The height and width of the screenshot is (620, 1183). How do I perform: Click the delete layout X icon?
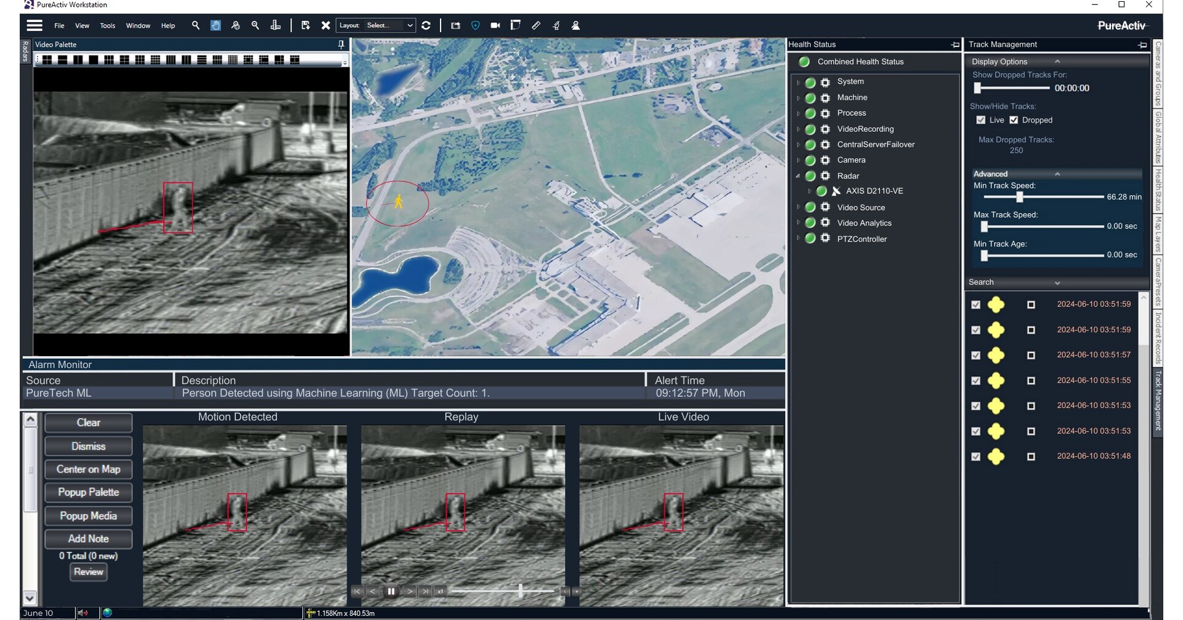click(x=325, y=25)
